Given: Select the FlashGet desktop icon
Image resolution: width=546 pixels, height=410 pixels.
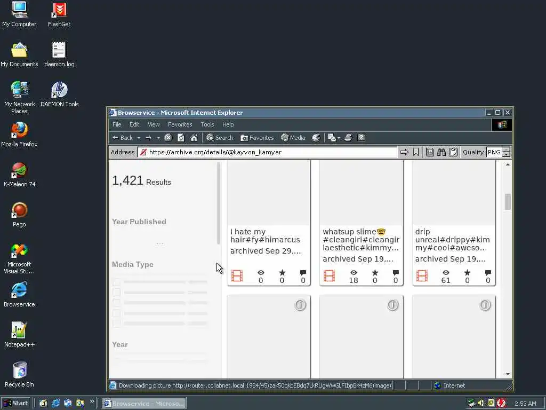Looking at the screenshot, I should coord(59,14).
